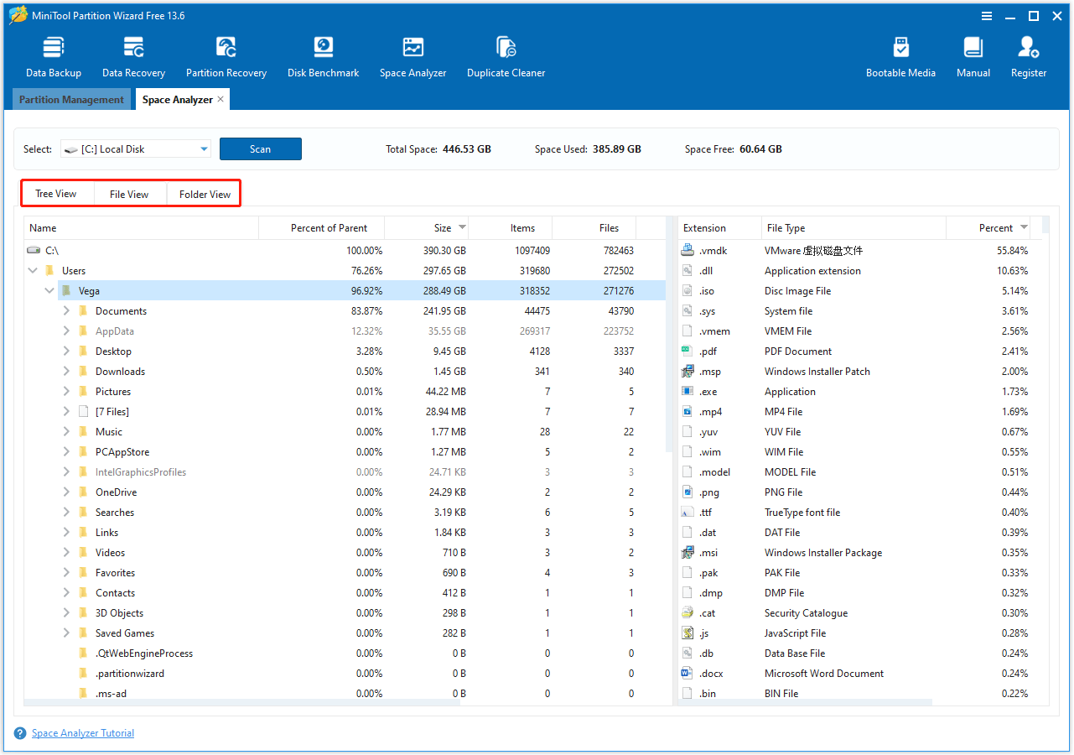Switch to File View mode
The width and height of the screenshot is (1074, 755).
(x=130, y=194)
